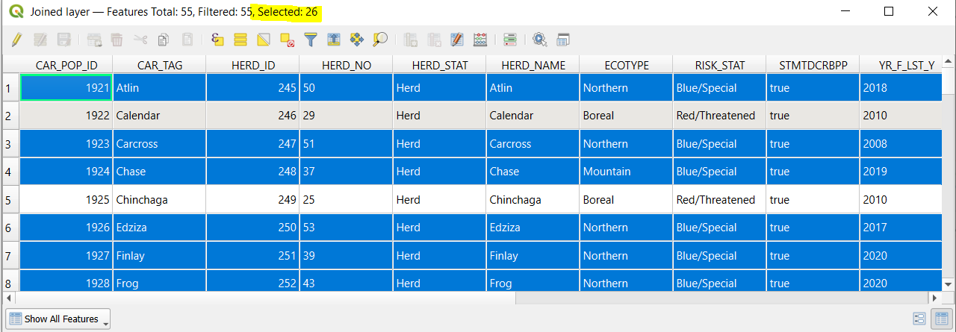The height and width of the screenshot is (332, 956).
Task: Open the field calculator abacus icon
Action: click(x=480, y=40)
